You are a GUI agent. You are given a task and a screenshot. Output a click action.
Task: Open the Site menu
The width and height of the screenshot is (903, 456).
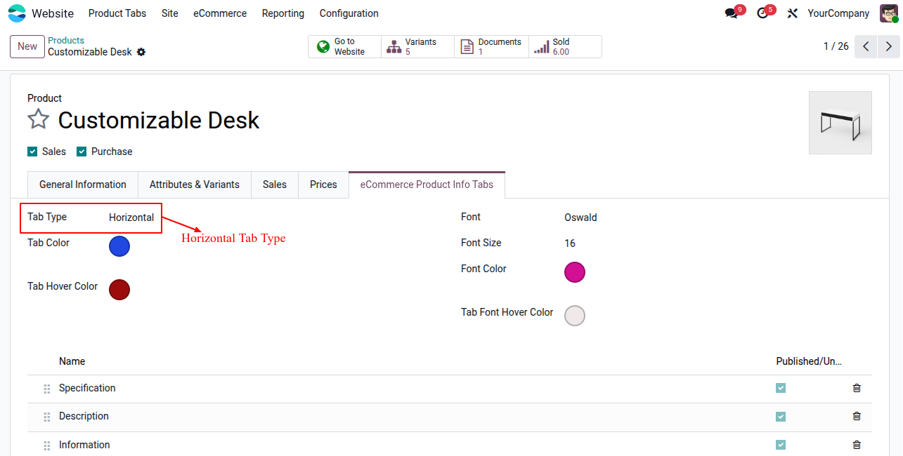[170, 13]
